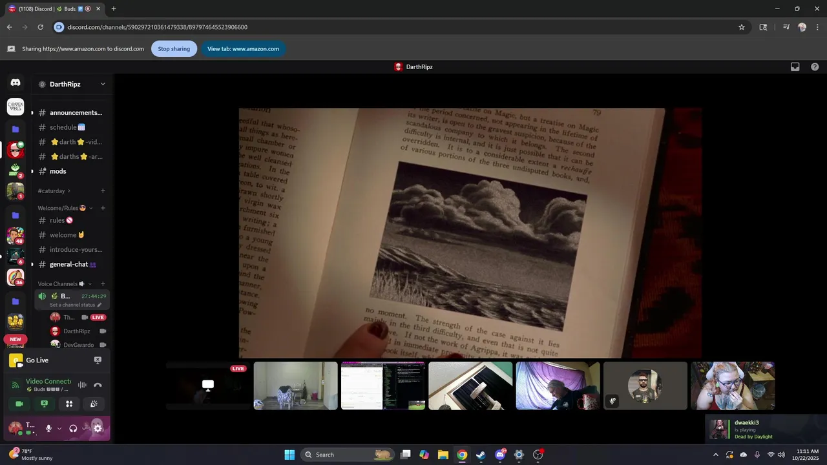827x465 pixels.
Task: Stop screen sharing via green screen button
Action: coord(44,404)
